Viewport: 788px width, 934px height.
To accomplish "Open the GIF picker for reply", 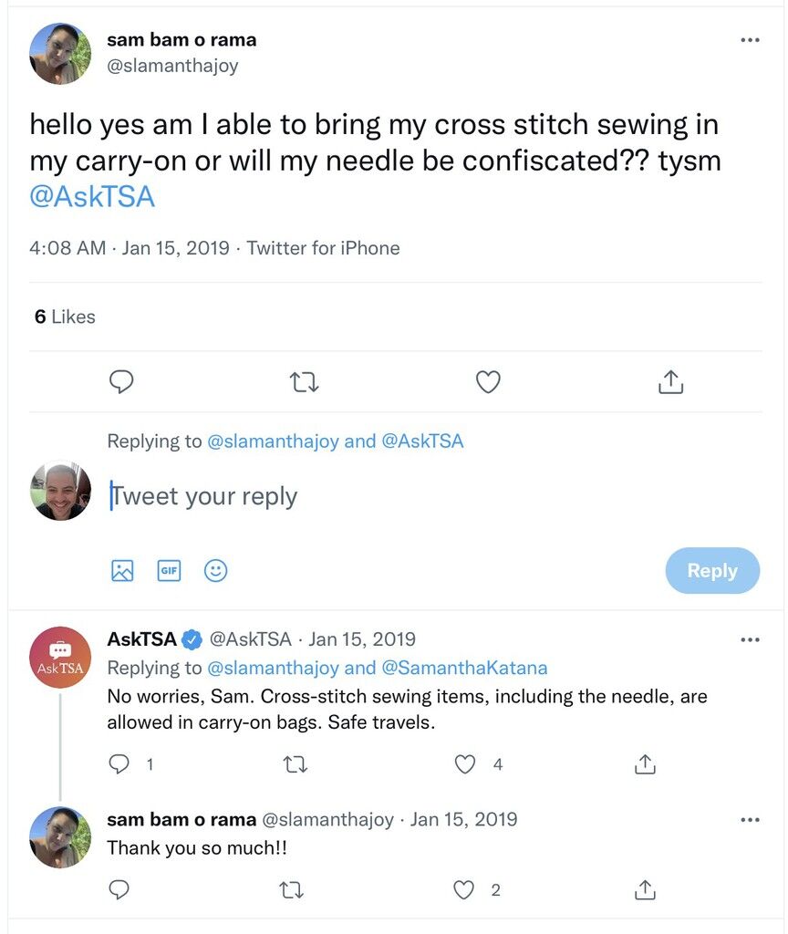I will click(169, 571).
